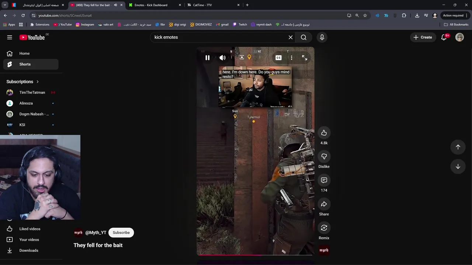Open the account avatar menu
The width and height of the screenshot is (472, 265).
click(459, 37)
